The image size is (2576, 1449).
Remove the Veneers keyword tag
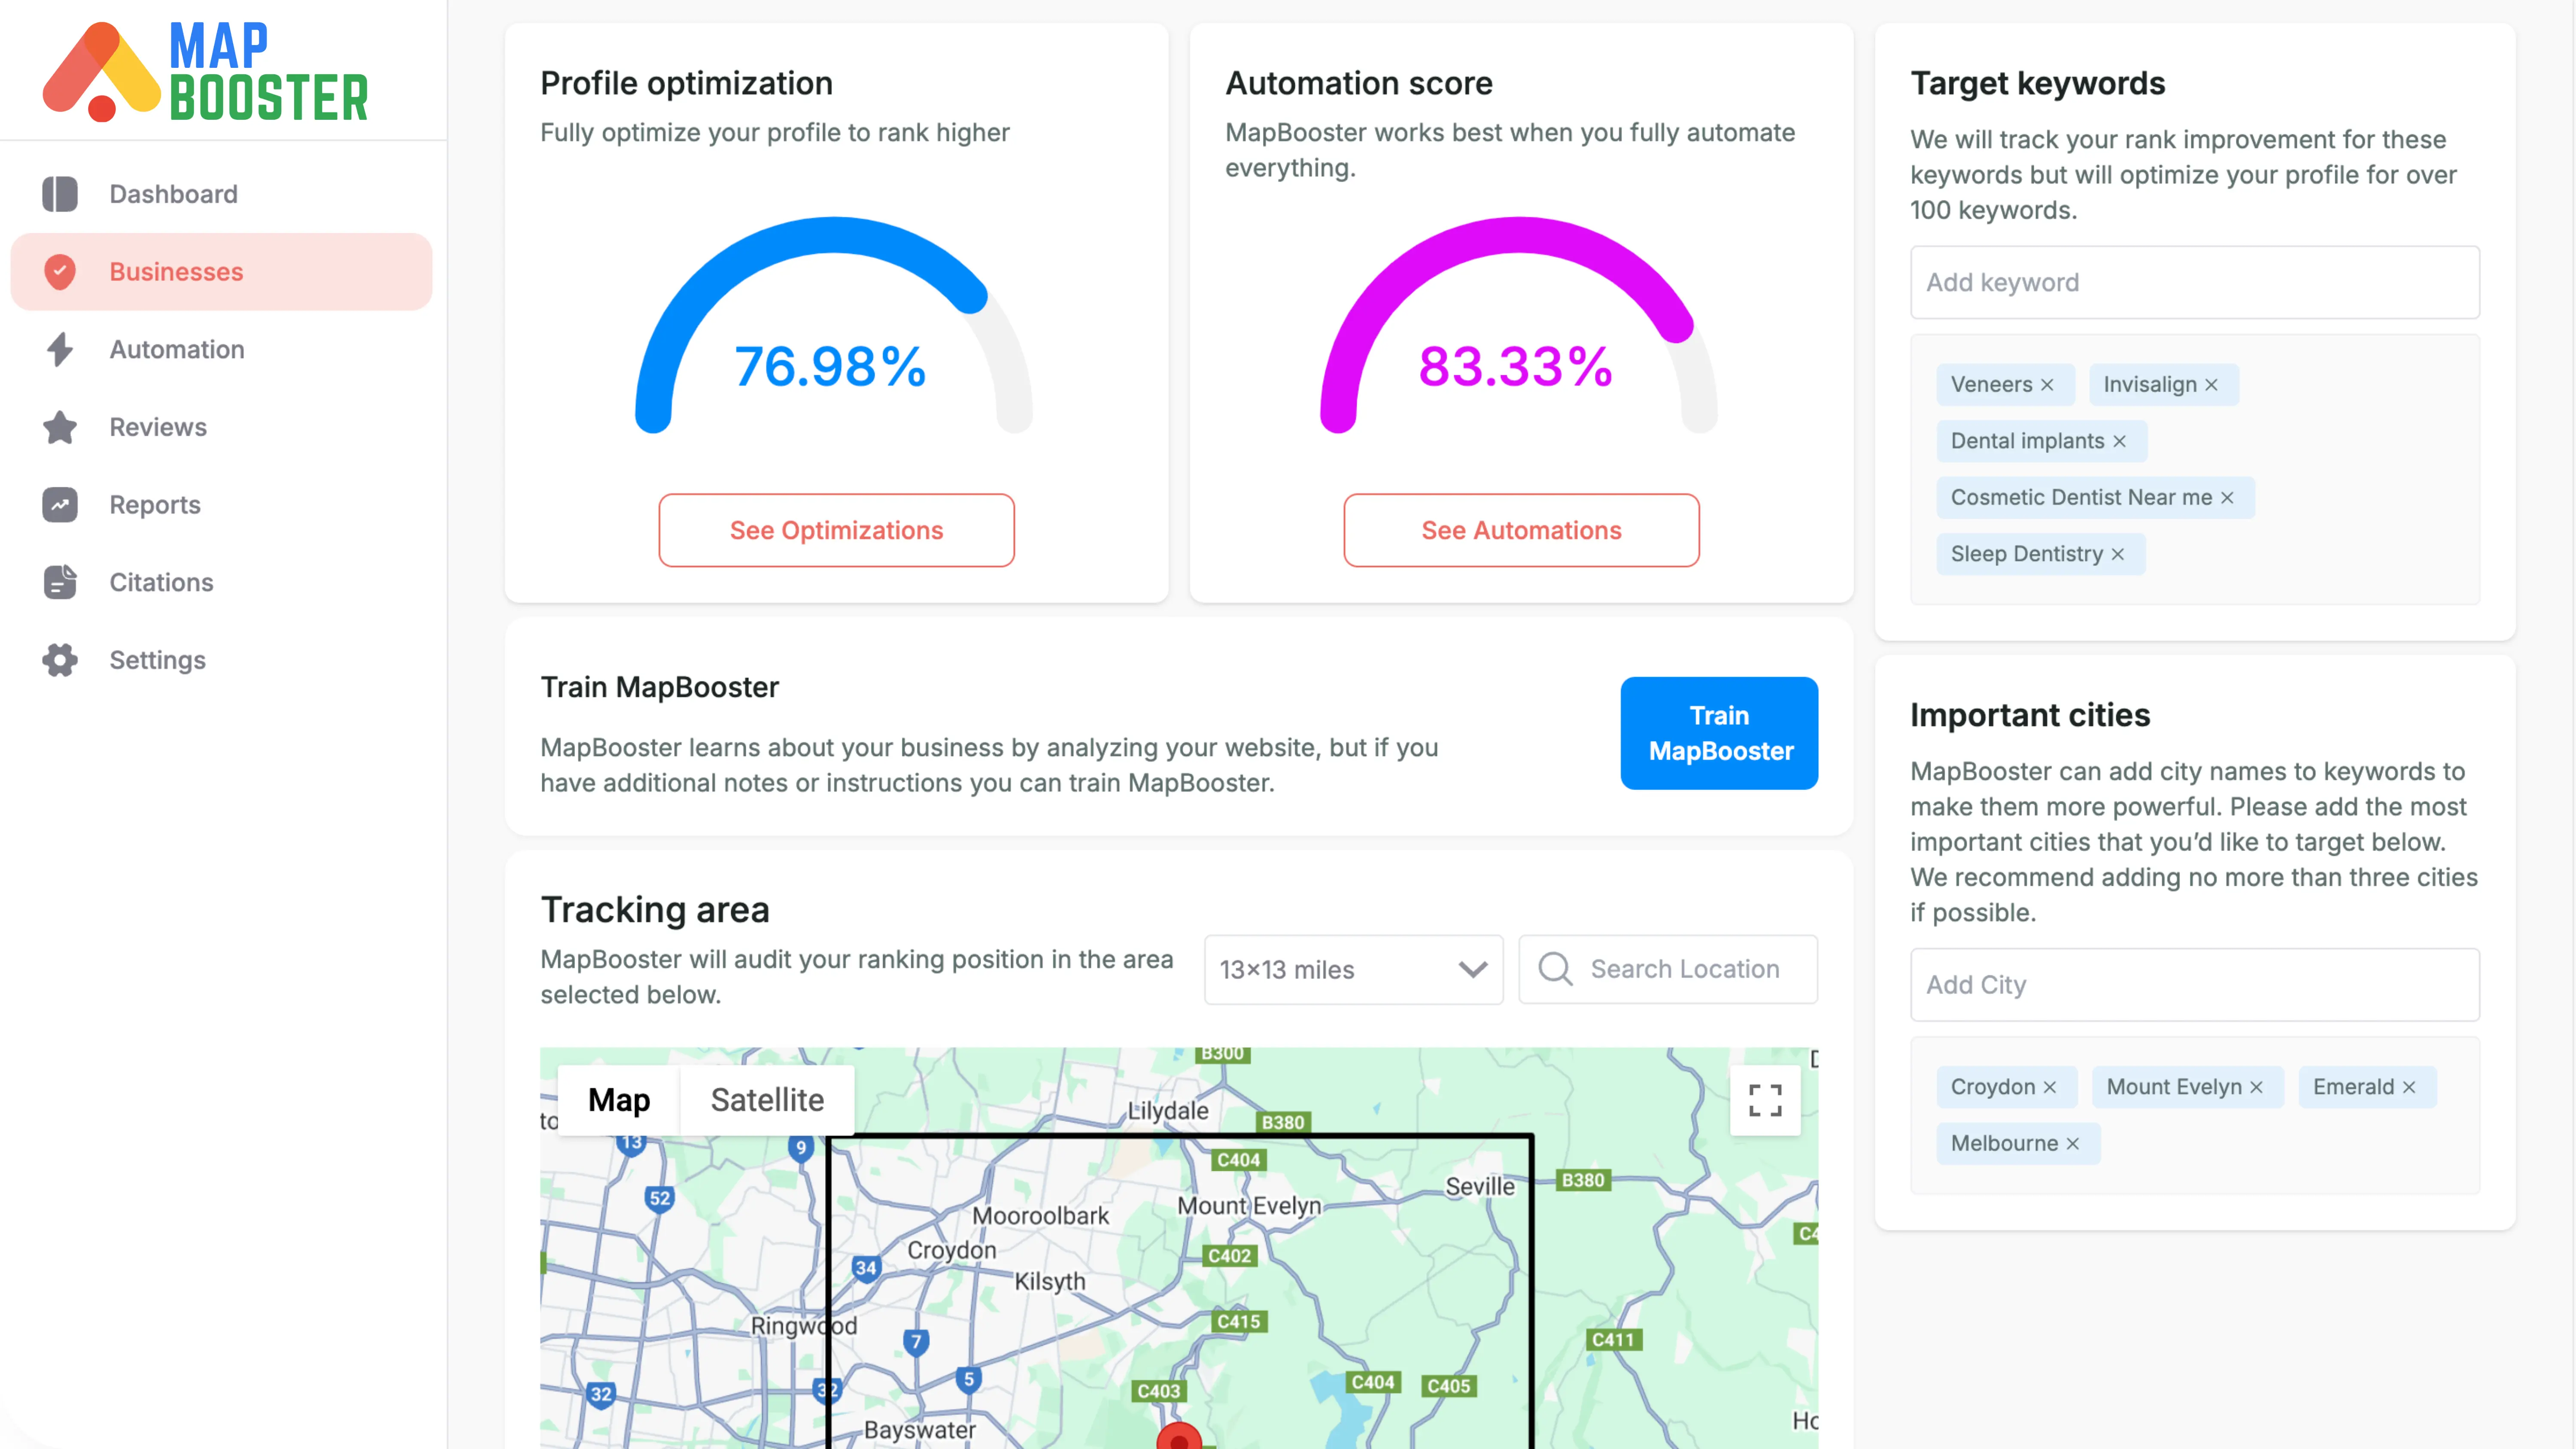coord(2047,385)
